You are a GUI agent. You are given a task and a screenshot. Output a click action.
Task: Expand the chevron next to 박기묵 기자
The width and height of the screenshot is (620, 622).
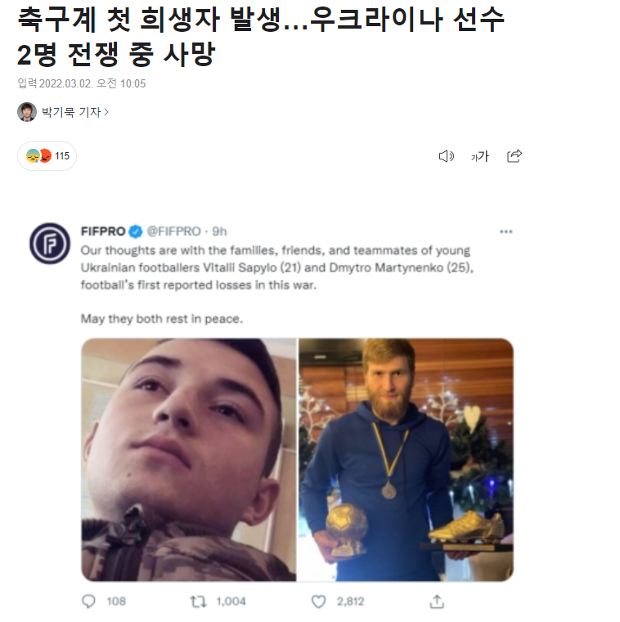tap(106, 112)
